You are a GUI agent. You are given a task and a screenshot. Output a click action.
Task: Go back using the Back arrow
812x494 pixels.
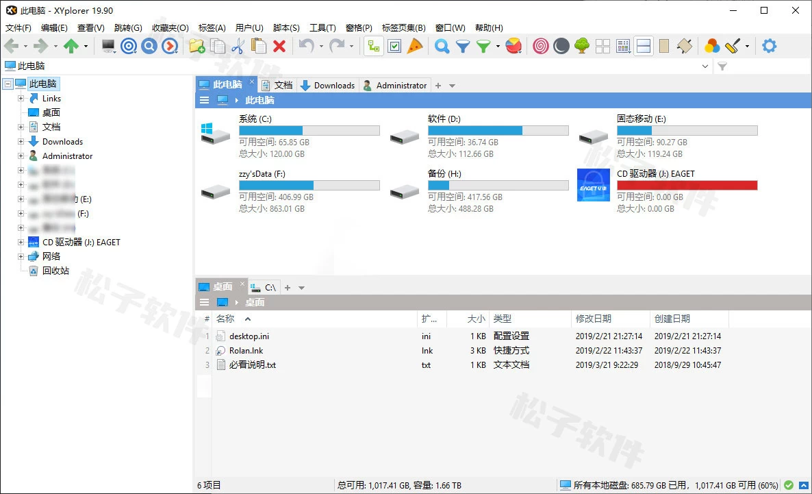[x=12, y=46]
